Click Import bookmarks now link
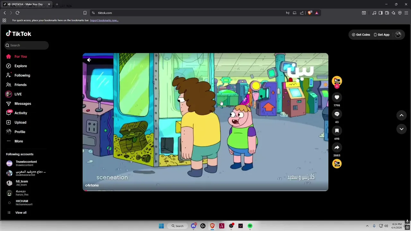The image size is (411, 231). pyautogui.click(x=104, y=20)
